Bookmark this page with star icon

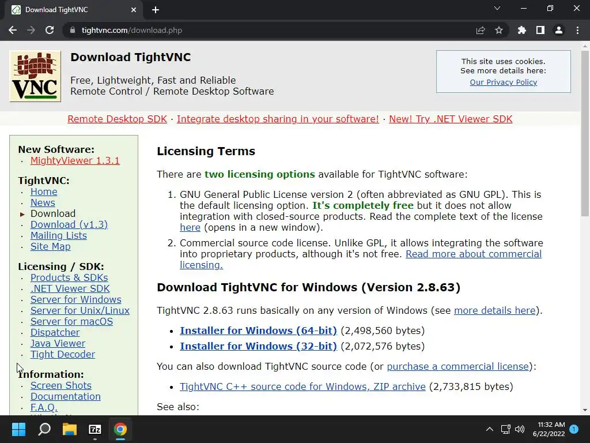pyautogui.click(x=499, y=30)
